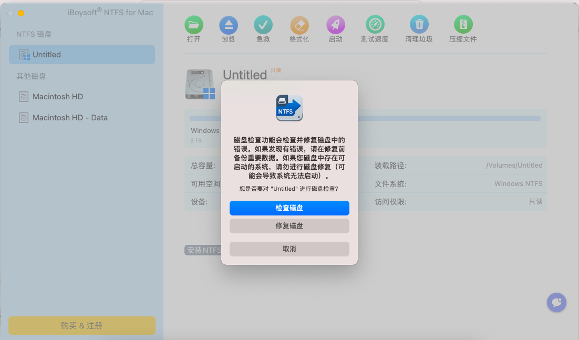Click the 文件系统 label
The image size is (579, 340).
391,184
